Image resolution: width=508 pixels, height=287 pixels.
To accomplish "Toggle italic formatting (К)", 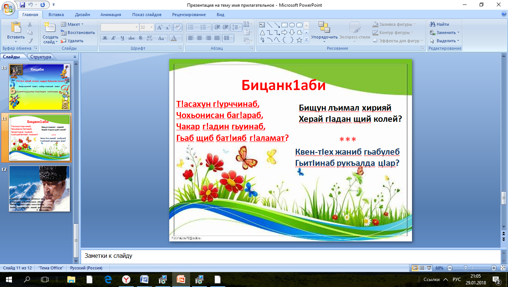I will (113, 38).
